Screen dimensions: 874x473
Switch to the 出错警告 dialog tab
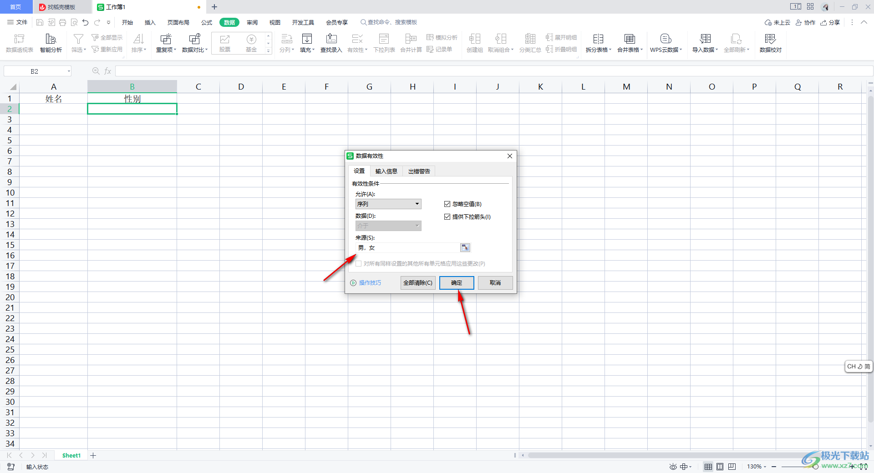(419, 171)
